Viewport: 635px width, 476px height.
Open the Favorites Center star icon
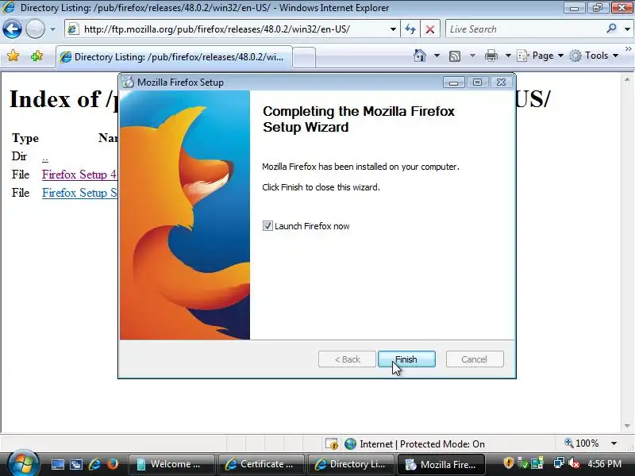click(13, 56)
